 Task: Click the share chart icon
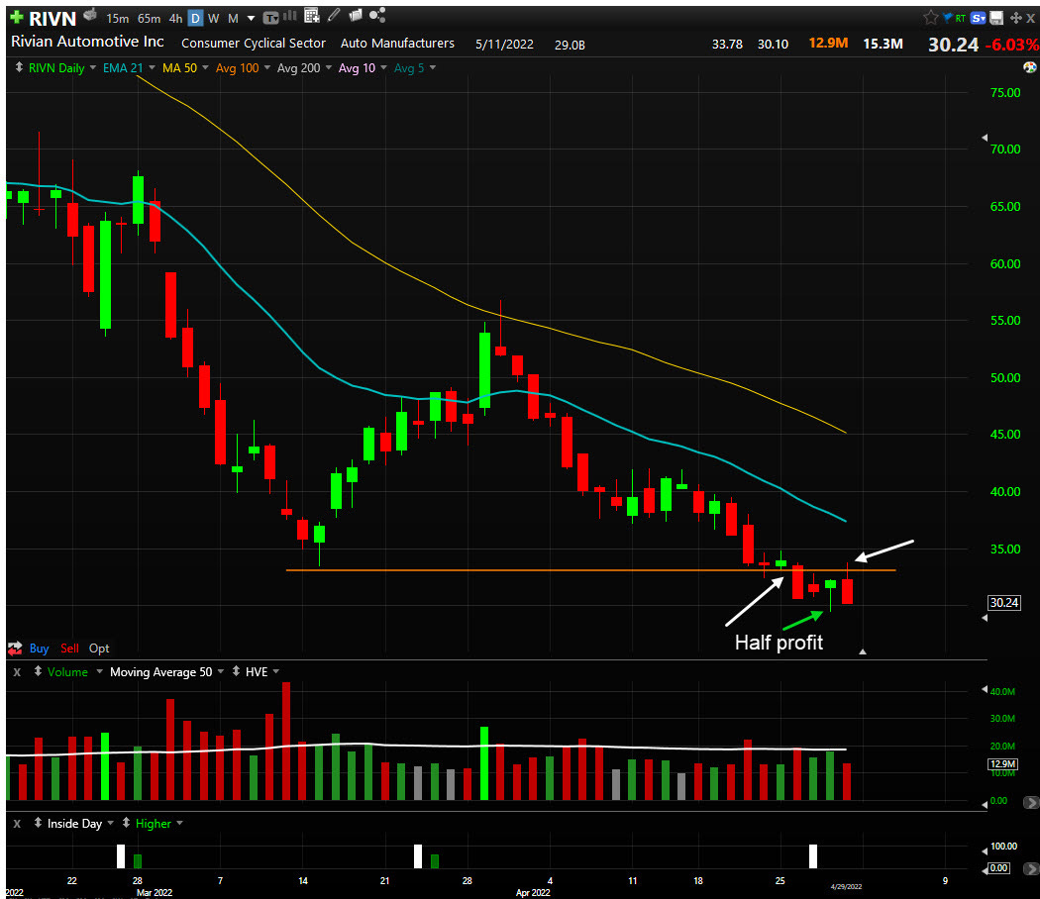377,15
